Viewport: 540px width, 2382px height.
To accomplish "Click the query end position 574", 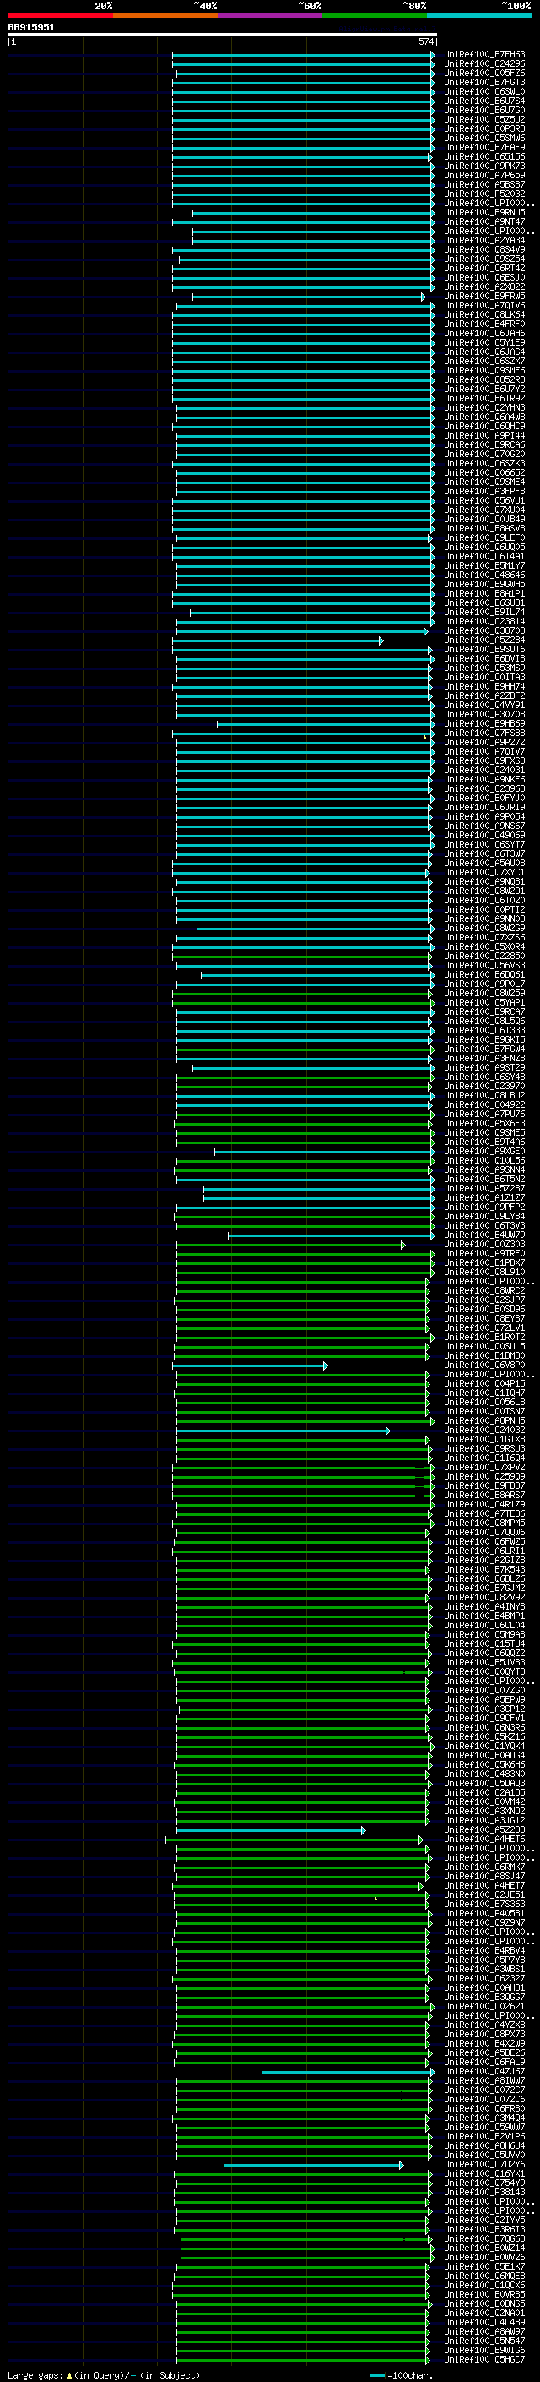I will click(x=426, y=41).
